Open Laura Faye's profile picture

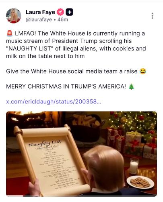(14, 16)
